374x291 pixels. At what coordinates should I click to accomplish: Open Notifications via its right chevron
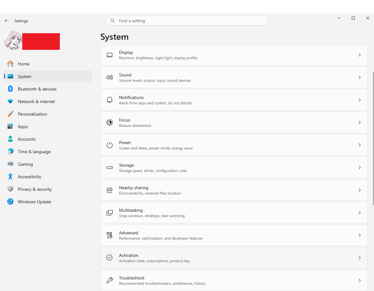(x=360, y=100)
